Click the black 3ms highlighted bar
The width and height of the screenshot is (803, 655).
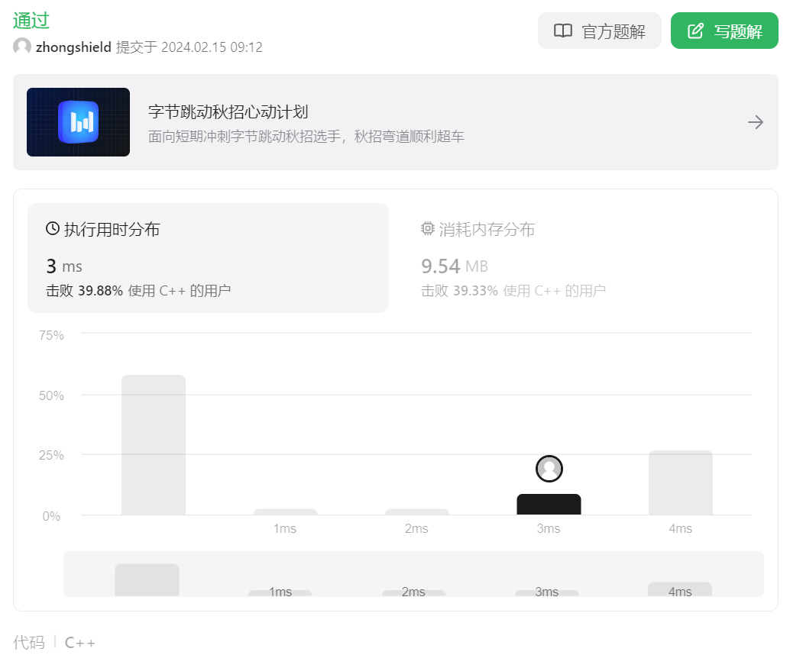click(549, 504)
